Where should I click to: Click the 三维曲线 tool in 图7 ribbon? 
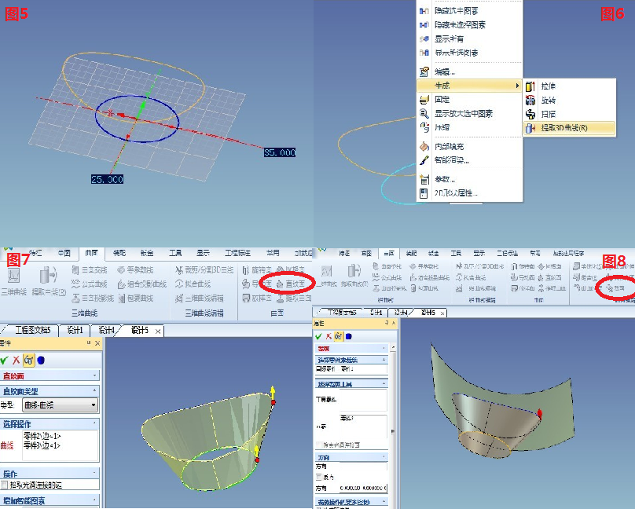point(14,280)
